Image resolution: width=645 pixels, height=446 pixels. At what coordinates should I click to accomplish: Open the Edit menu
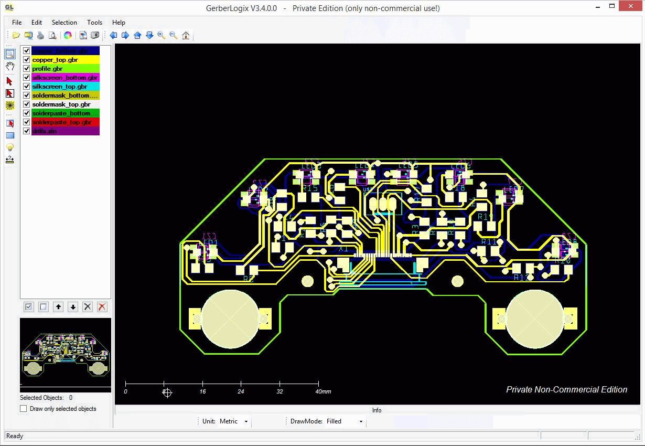click(37, 23)
